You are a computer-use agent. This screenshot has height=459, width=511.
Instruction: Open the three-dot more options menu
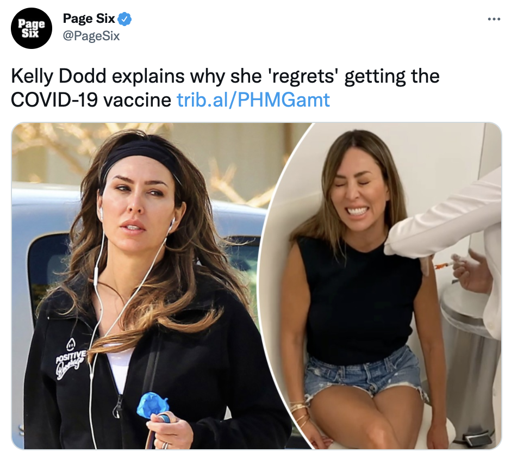pos(494,19)
